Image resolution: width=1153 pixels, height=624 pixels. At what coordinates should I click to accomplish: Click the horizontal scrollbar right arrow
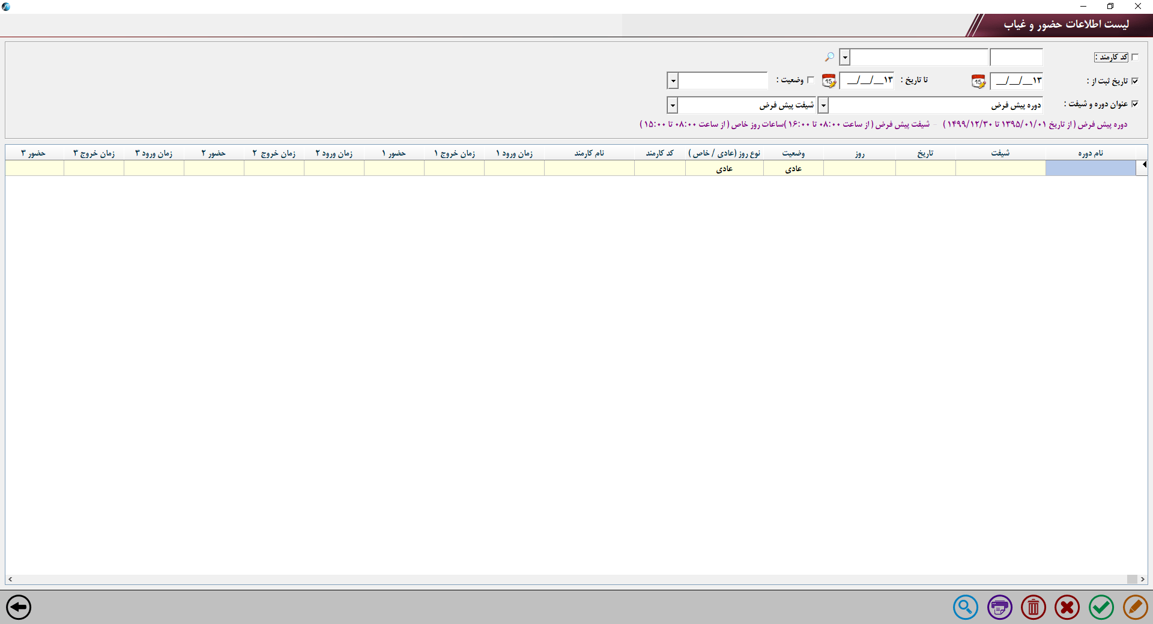[1142, 580]
